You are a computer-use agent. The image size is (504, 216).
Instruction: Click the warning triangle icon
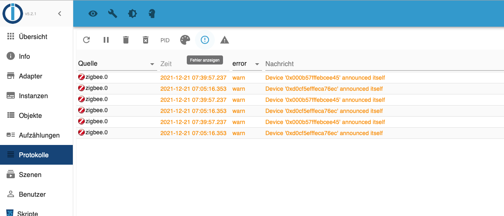(225, 40)
